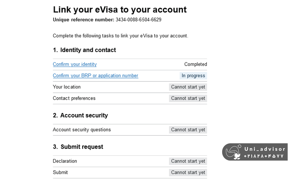Select the Contact preferences task label
The image size is (288, 180).
tap(74, 98)
